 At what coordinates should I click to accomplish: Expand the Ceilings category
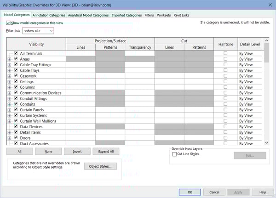(x=10, y=82)
